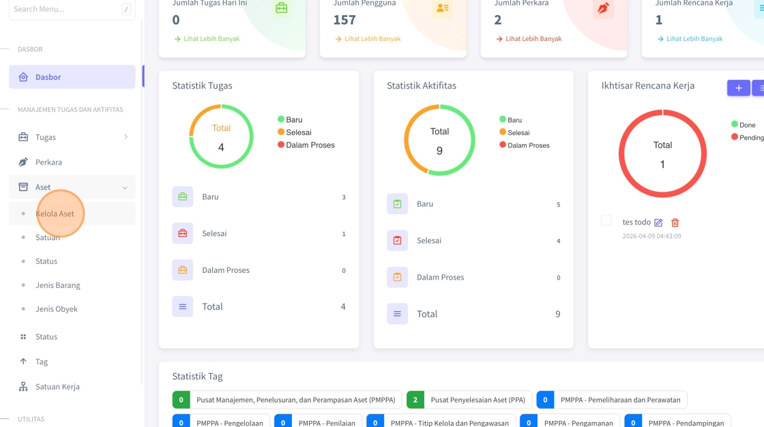Click the Baru briefcase icon in Statistik Tugas

pos(183,197)
